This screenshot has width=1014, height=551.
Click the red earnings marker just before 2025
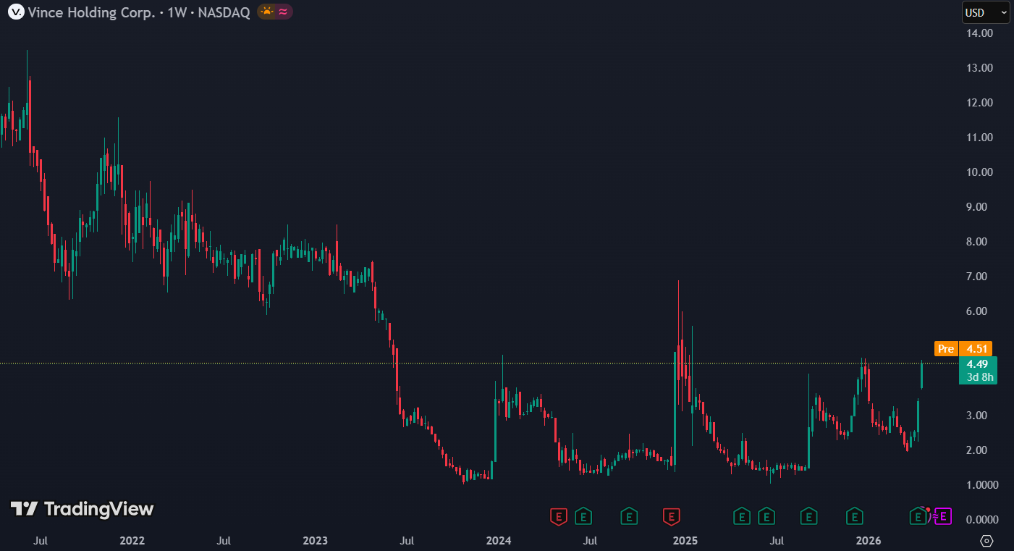point(672,516)
